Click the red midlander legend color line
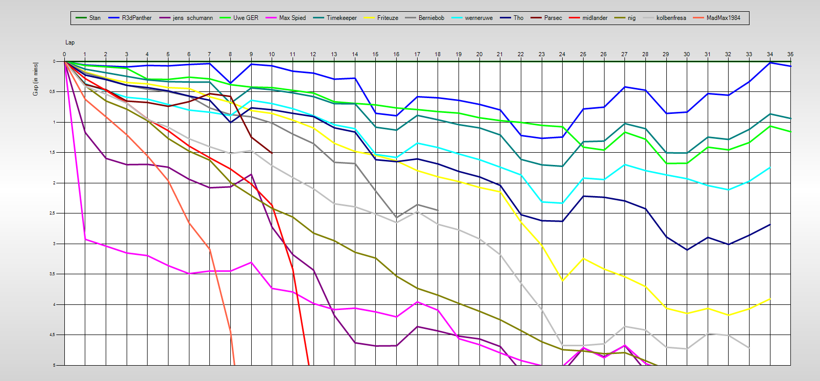820x381 pixels. click(574, 18)
